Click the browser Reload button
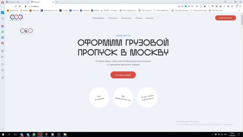The height and width of the screenshot is (137, 243). (x=16, y=6)
